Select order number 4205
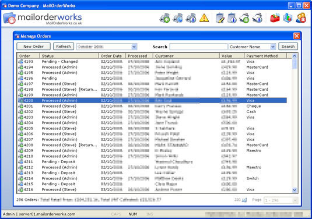312x219 pixels. pyautogui.click(x=28, y=128)
